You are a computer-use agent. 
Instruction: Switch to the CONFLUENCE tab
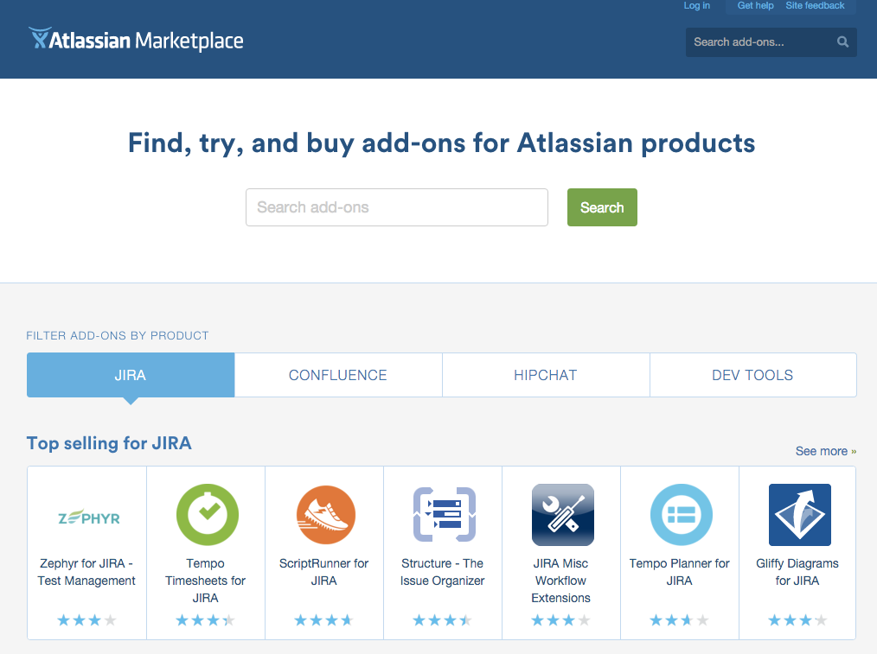click(338, 375)
